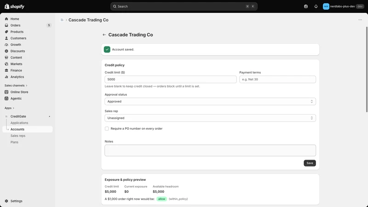Screen dimensions: 368x207
Task: Click the Payment terms field
Action: [x=277, y=79]
